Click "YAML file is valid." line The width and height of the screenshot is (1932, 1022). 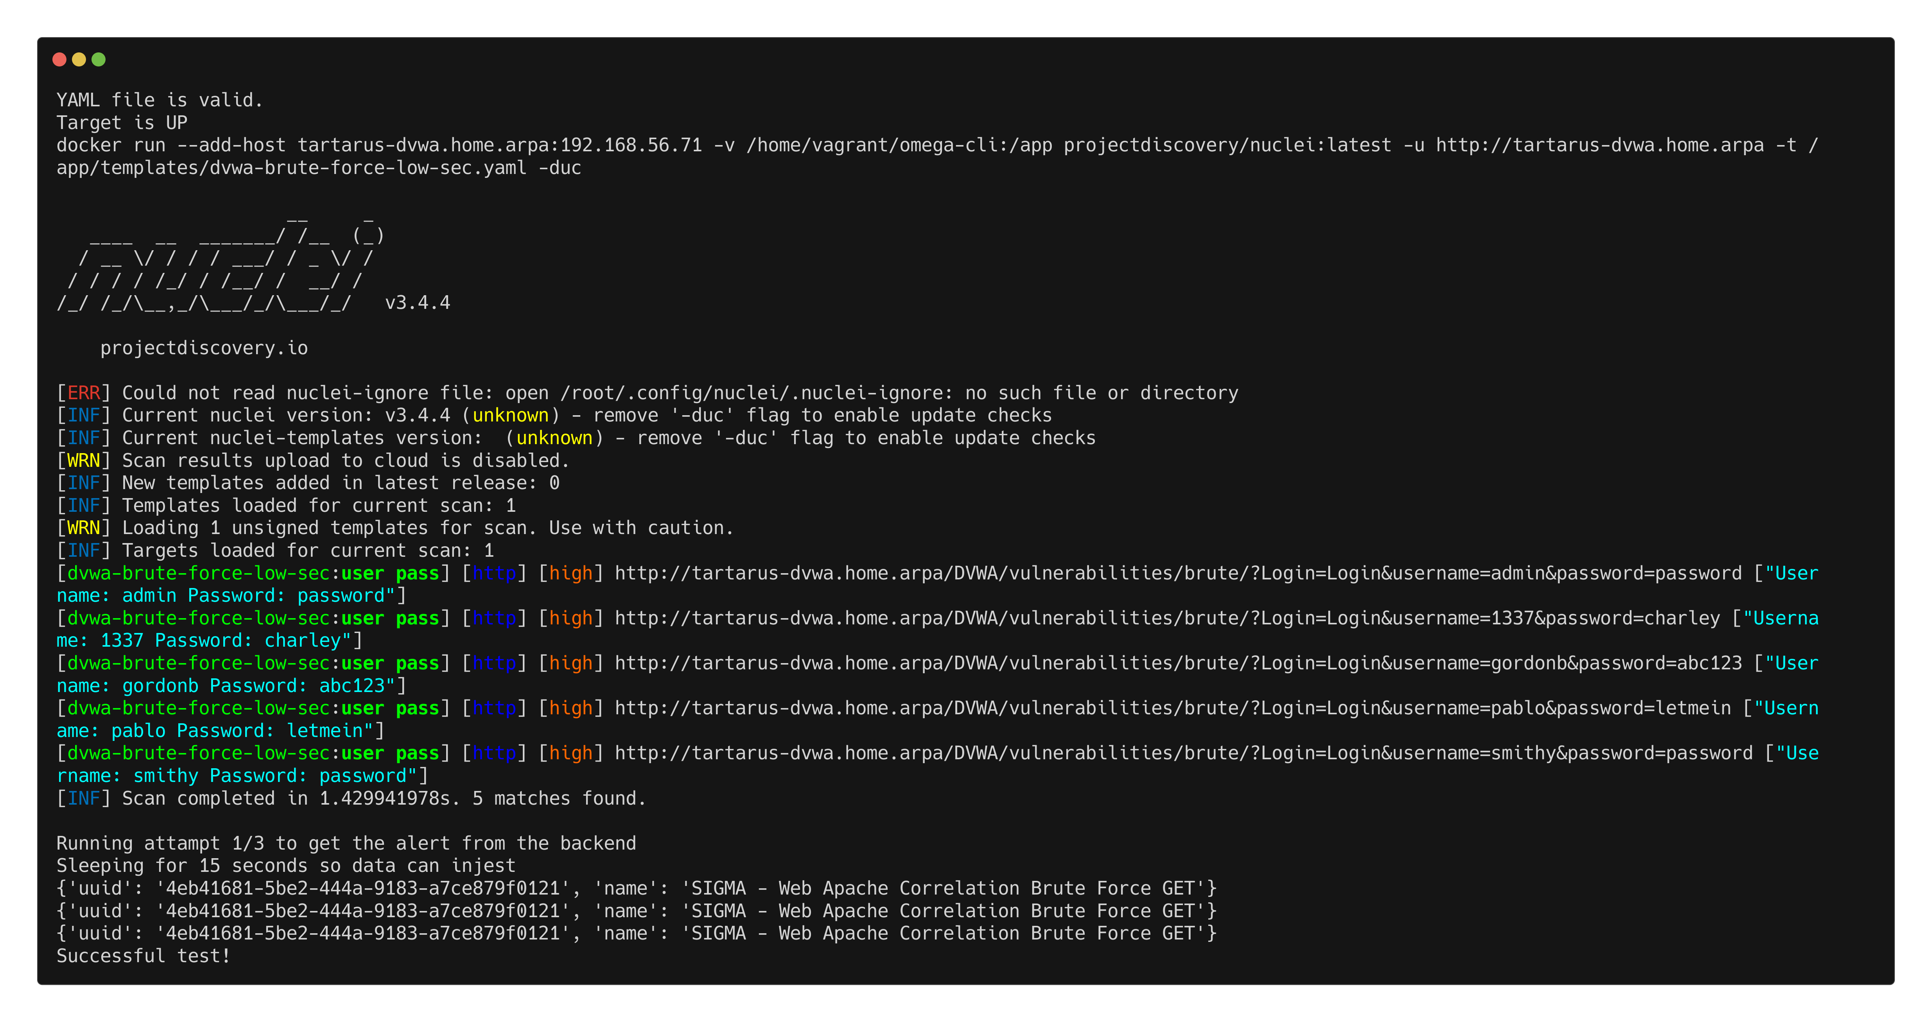[160, 100]
